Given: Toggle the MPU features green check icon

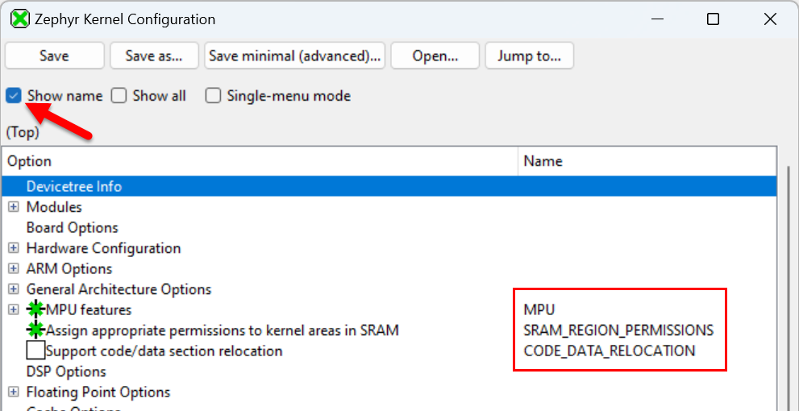Looking at the screenshot, I should click(35, 309).
